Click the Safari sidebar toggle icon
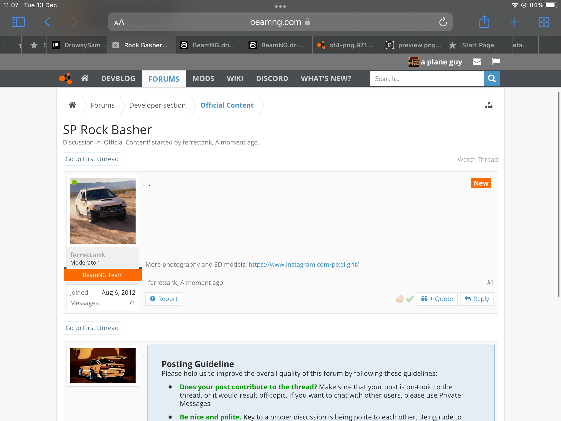Viewport: 561px width, 421px height. [18, 22]
